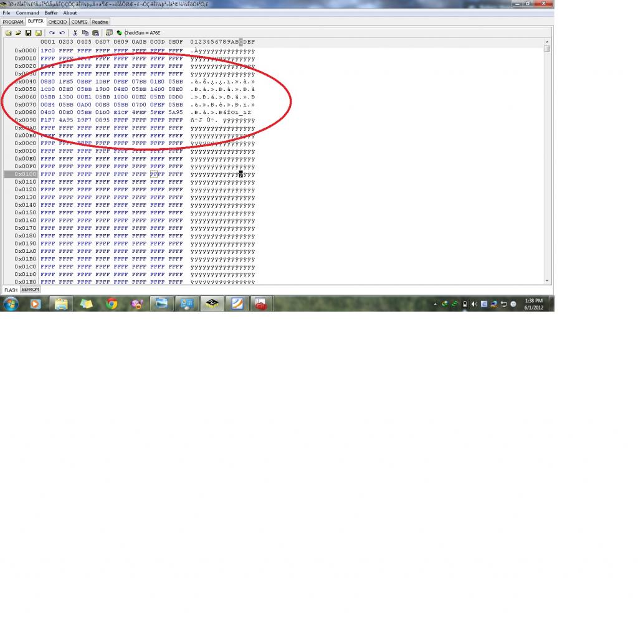Open the Readme tab
The width and height of the screenshot is (638, 621).
[100, 22]
